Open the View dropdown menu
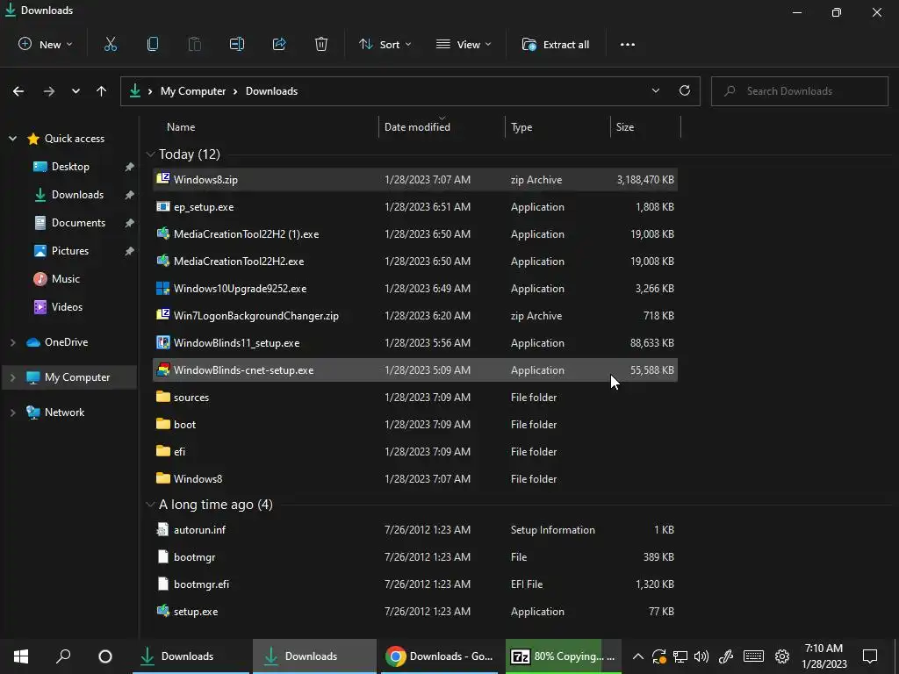The width and height of the screenshot is (899, 674). click(464, 45)
